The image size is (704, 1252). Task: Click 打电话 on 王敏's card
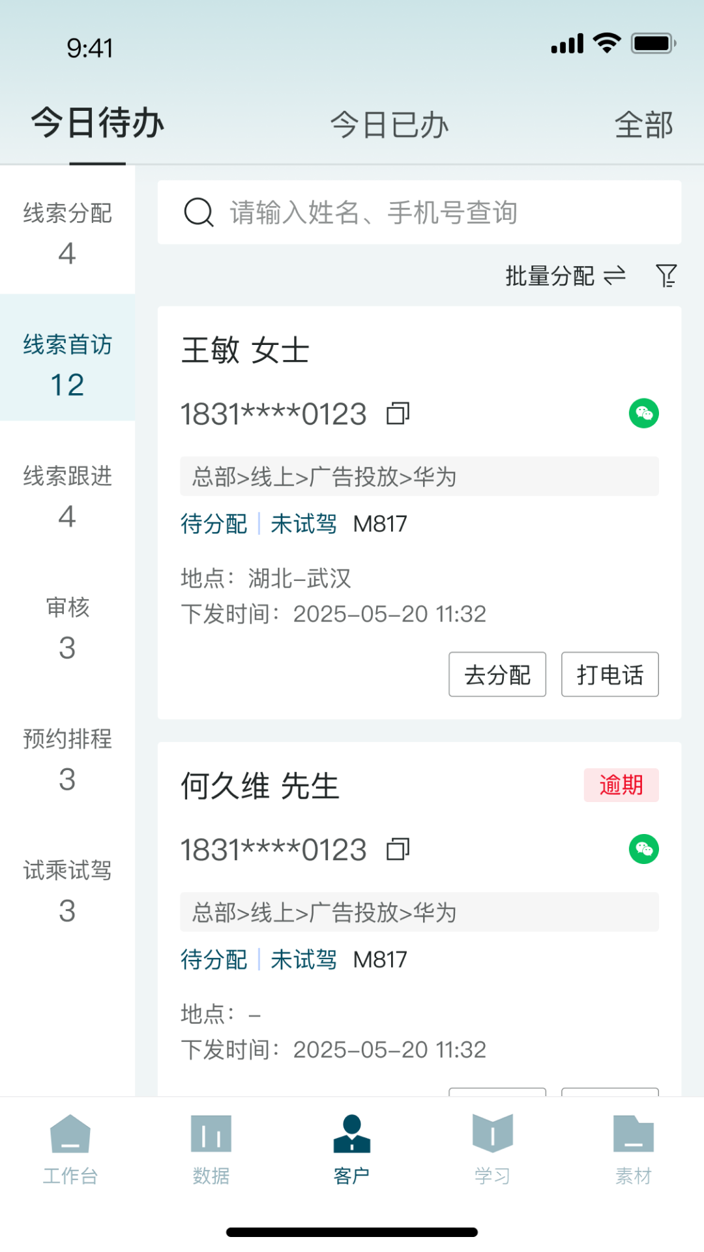tap(610, 674)
